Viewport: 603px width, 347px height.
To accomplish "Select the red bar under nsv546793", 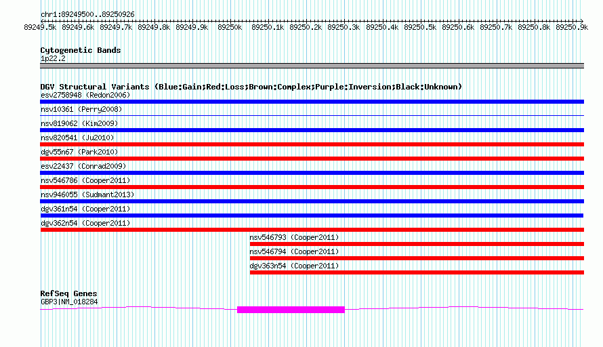I will tap(417, 244).
